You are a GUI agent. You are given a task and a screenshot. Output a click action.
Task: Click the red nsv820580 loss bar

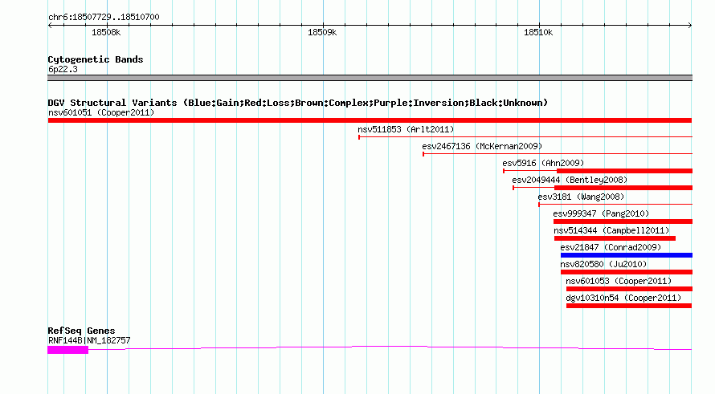coord(627,272)
